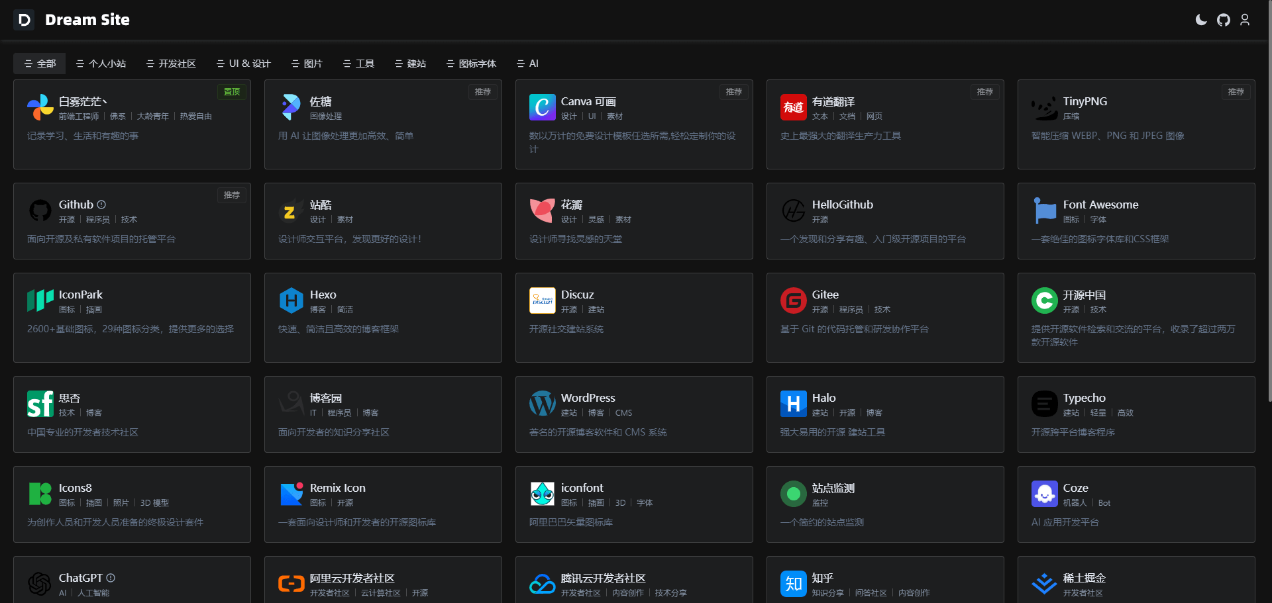The width and height of the screenshot is (1272, 603).
Task: Click the 站酷 Z icon
Action: [291, 210]
